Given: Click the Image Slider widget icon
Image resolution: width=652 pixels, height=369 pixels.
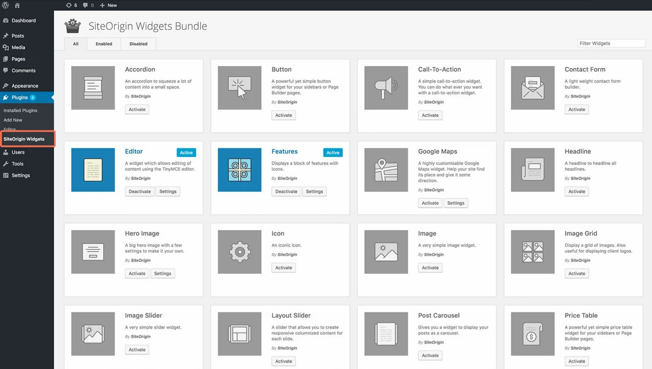Looking at the screenshot, I should coord(93,334).
